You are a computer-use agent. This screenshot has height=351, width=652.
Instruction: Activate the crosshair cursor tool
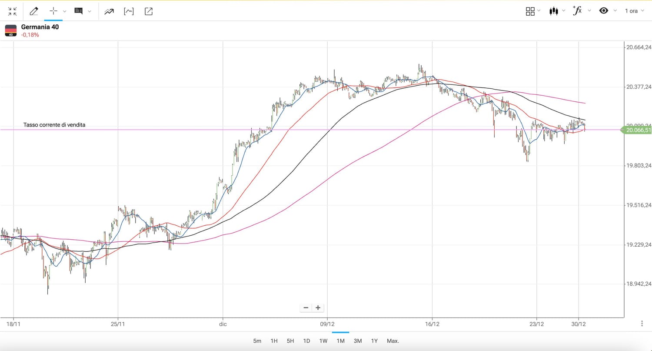click(x=53, y=11)
